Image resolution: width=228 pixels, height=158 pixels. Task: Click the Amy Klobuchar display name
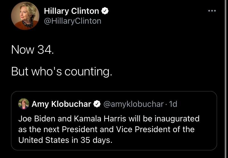click(61, 104)
